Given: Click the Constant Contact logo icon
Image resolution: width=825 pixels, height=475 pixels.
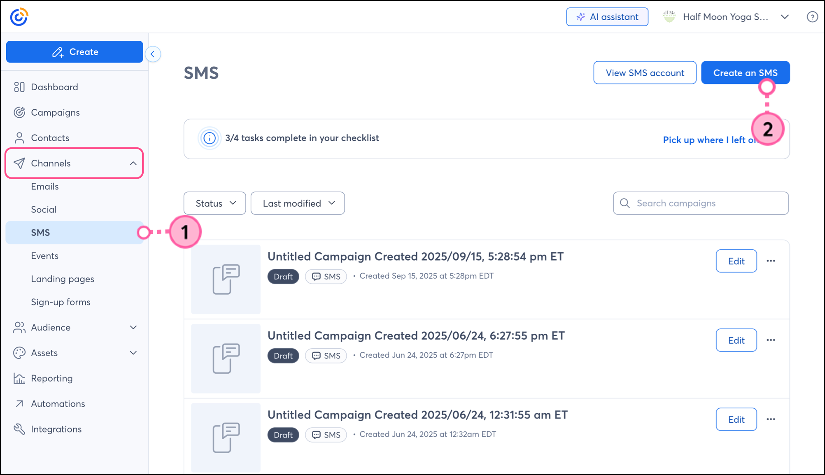Looking at the screenshot, I should tap(19, 17).
